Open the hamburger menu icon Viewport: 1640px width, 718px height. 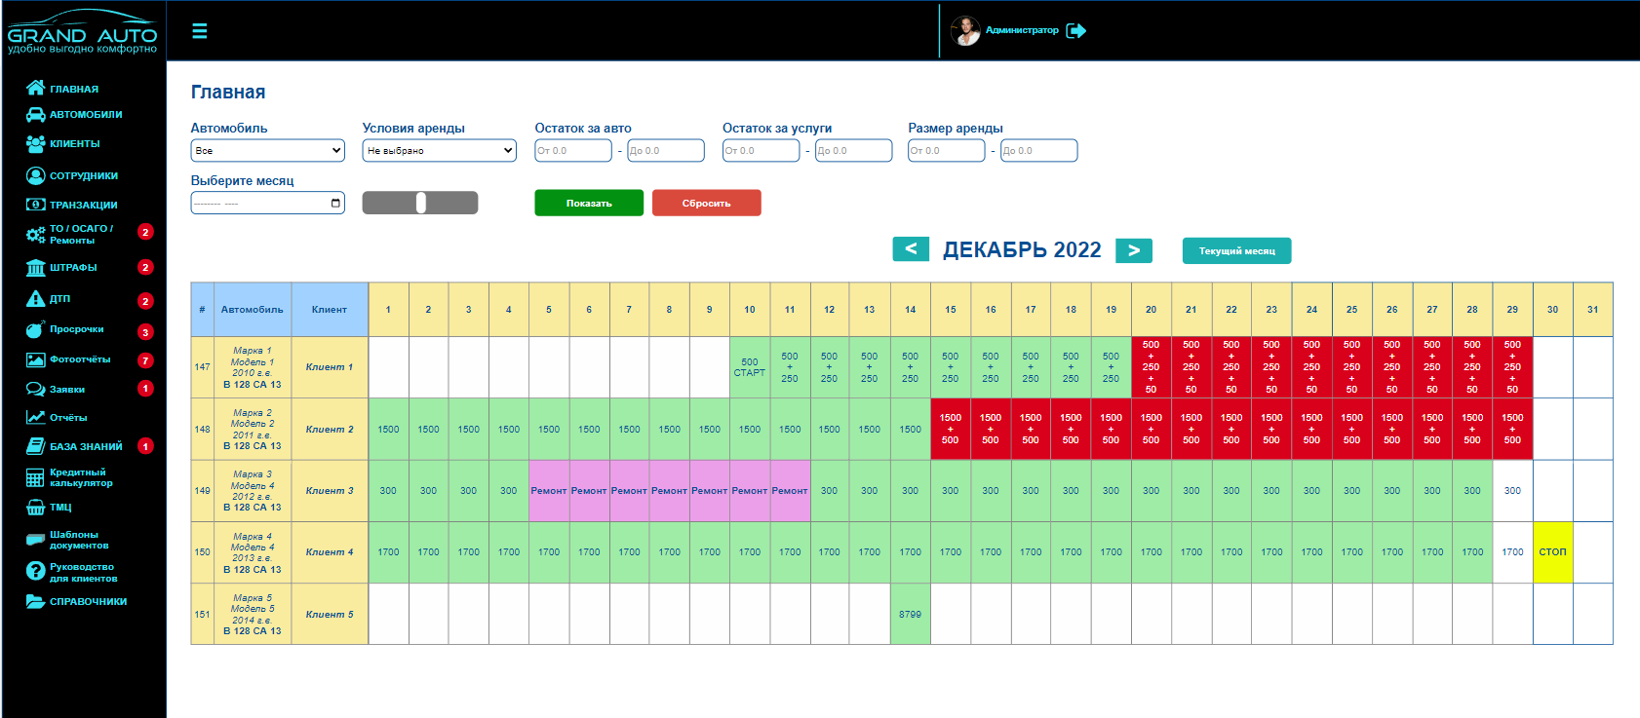199,31
